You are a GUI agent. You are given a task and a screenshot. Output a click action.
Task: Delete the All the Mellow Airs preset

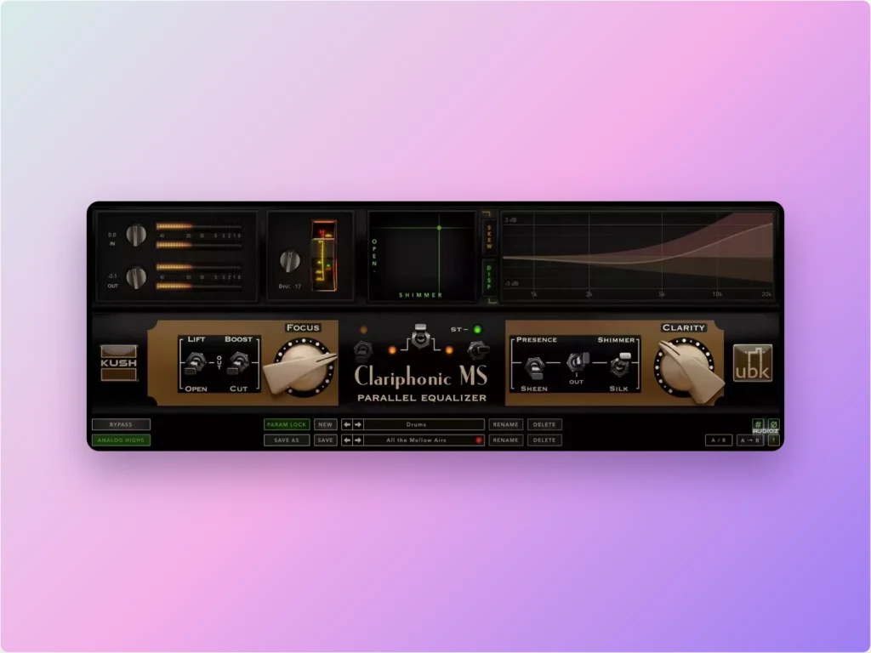point(544,440)
